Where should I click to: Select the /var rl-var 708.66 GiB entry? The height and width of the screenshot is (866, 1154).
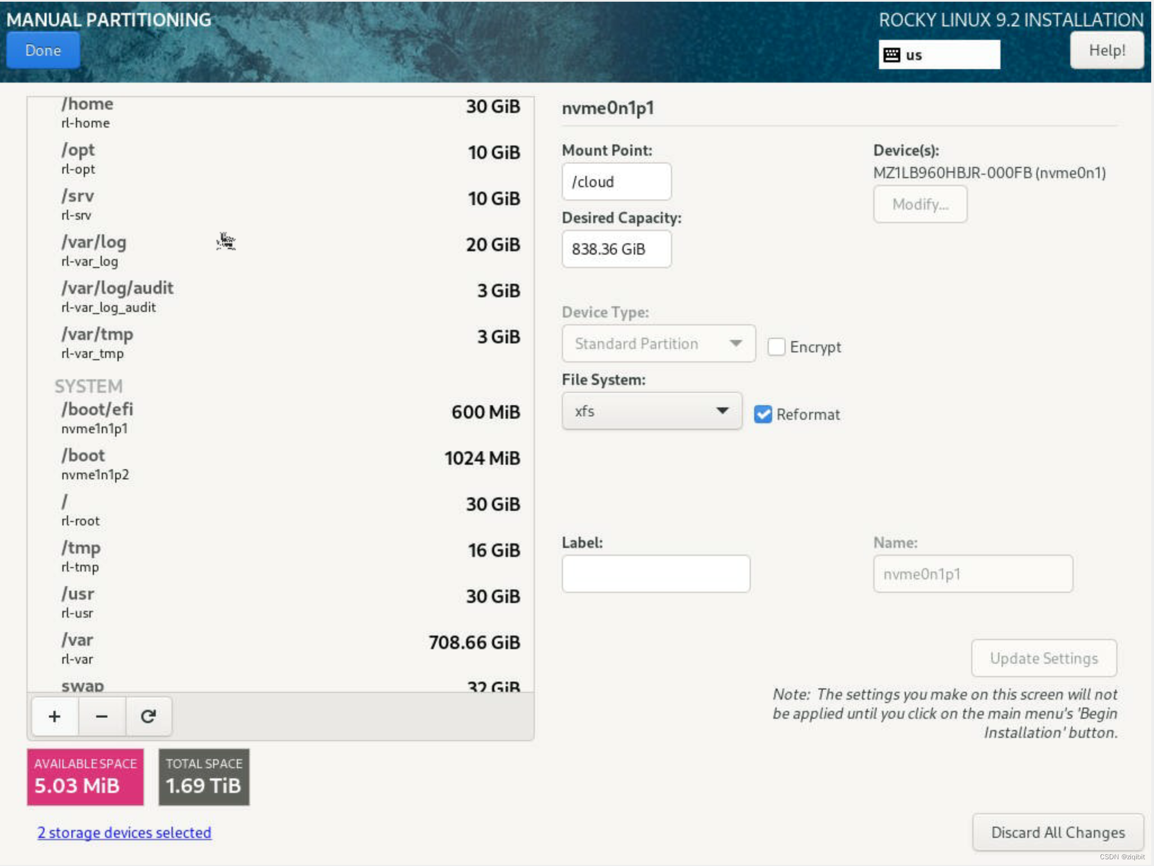pos(280,649)
